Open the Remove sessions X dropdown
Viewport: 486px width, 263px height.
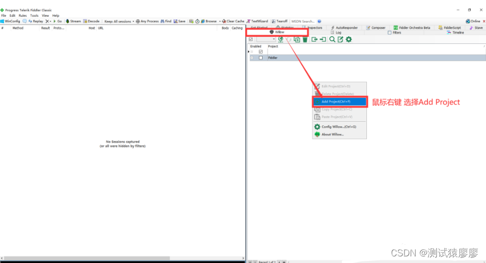[48, 21]
